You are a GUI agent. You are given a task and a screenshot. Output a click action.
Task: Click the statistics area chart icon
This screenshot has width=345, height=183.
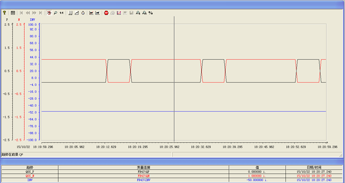click(x=76, y=13)
